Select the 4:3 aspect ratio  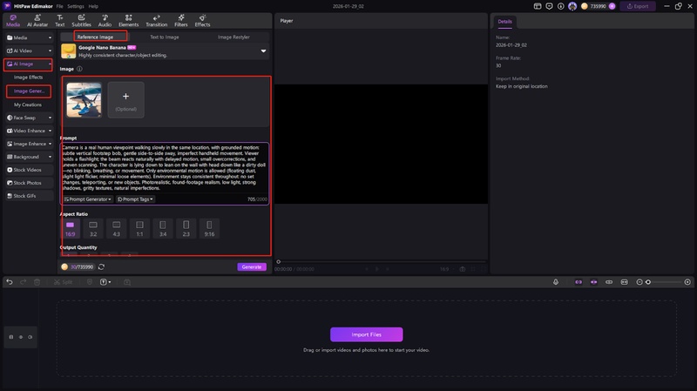(x=116, y=228)
